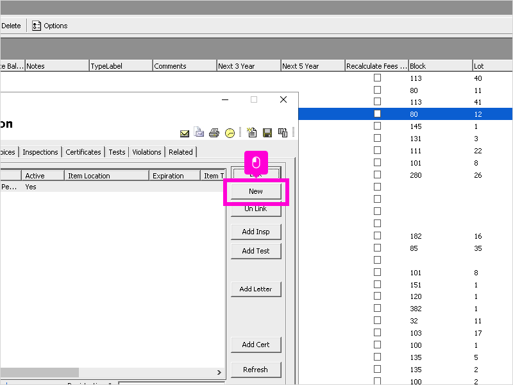Sort by the Notes column header
This screenshot has height=385, width=513.
point(57,66)
